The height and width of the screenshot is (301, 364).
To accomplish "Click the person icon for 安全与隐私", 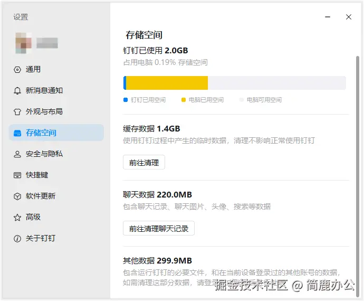I will tap(17, 154).
